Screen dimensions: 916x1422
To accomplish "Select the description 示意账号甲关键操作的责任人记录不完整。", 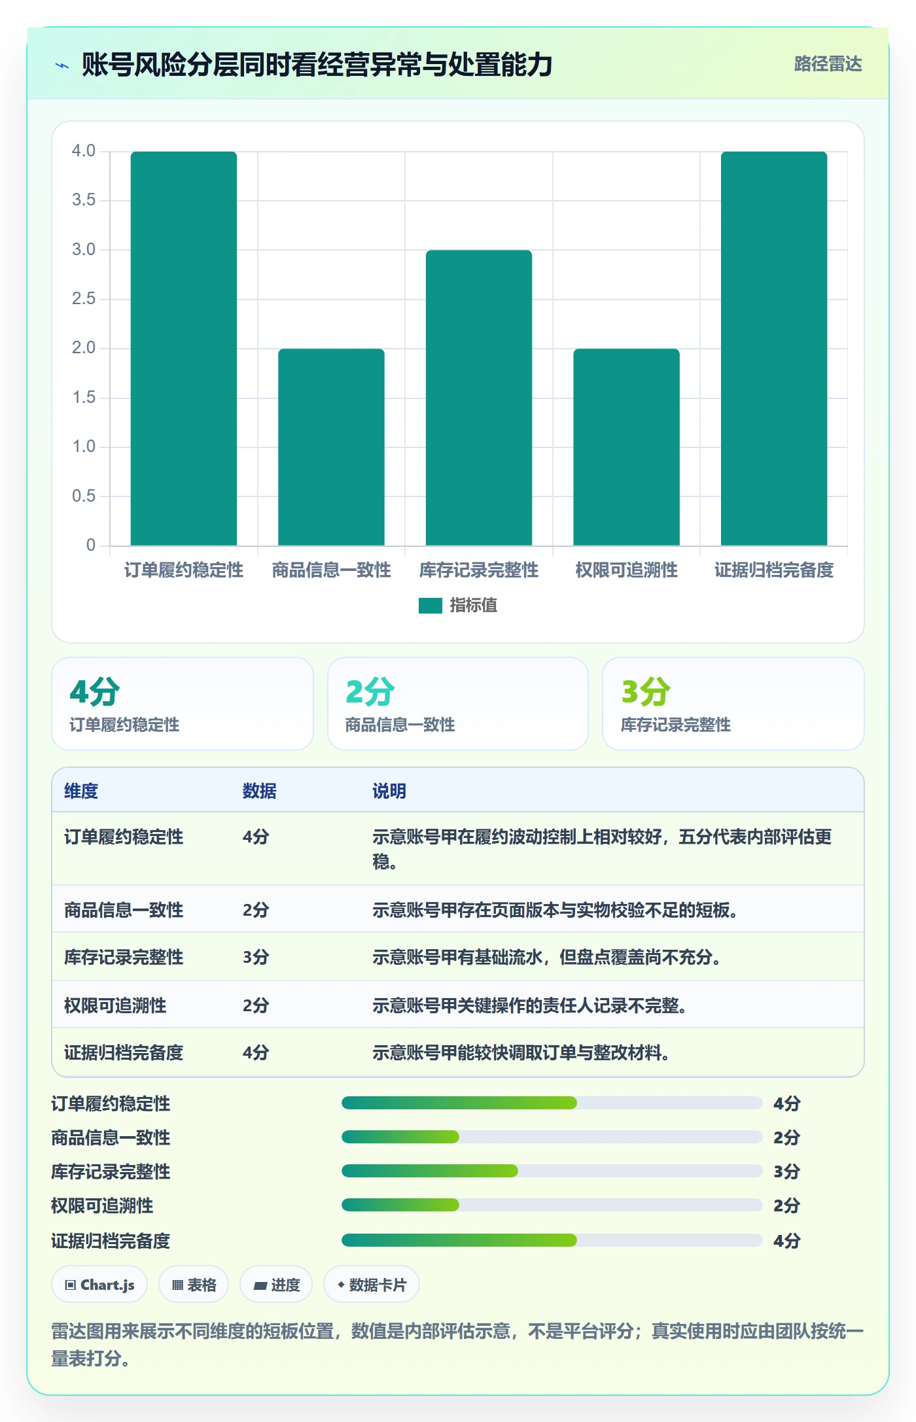I will 530,1006.
